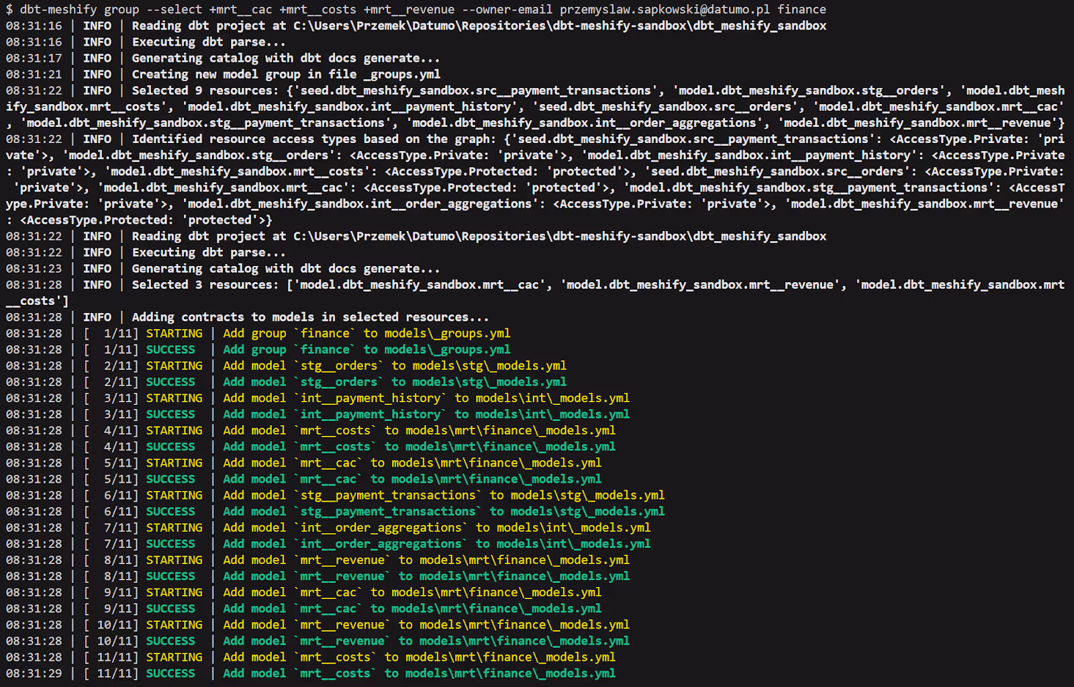The height and width of the screenshot is (687, 1074).
Task: Click 7/11 SUCCESS int__order_aggregations line
Action: point(328,543)
